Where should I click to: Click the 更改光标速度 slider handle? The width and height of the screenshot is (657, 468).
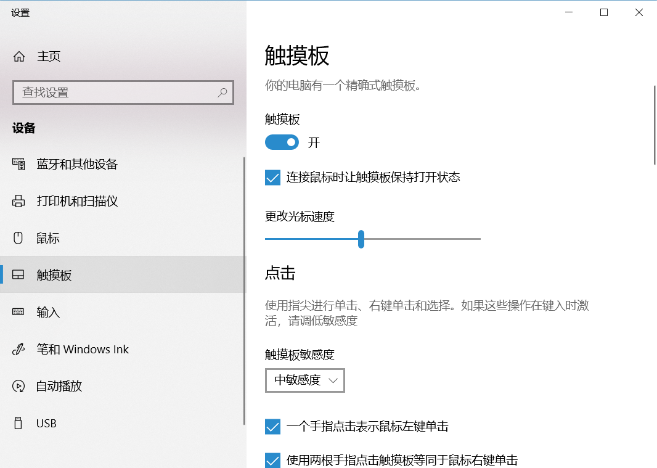(x=361, y=239)
